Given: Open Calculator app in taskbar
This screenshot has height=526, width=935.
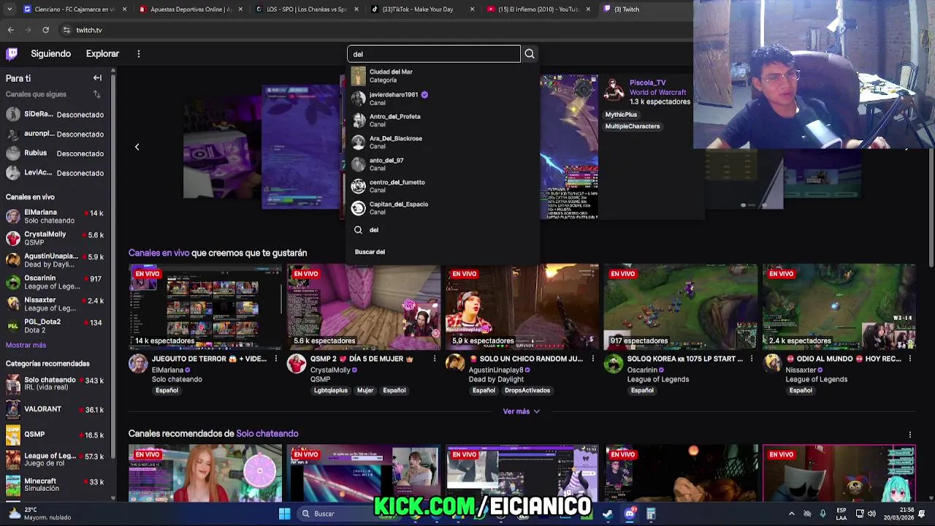Looking at the screenshot, I should click(x=651, y=514).
